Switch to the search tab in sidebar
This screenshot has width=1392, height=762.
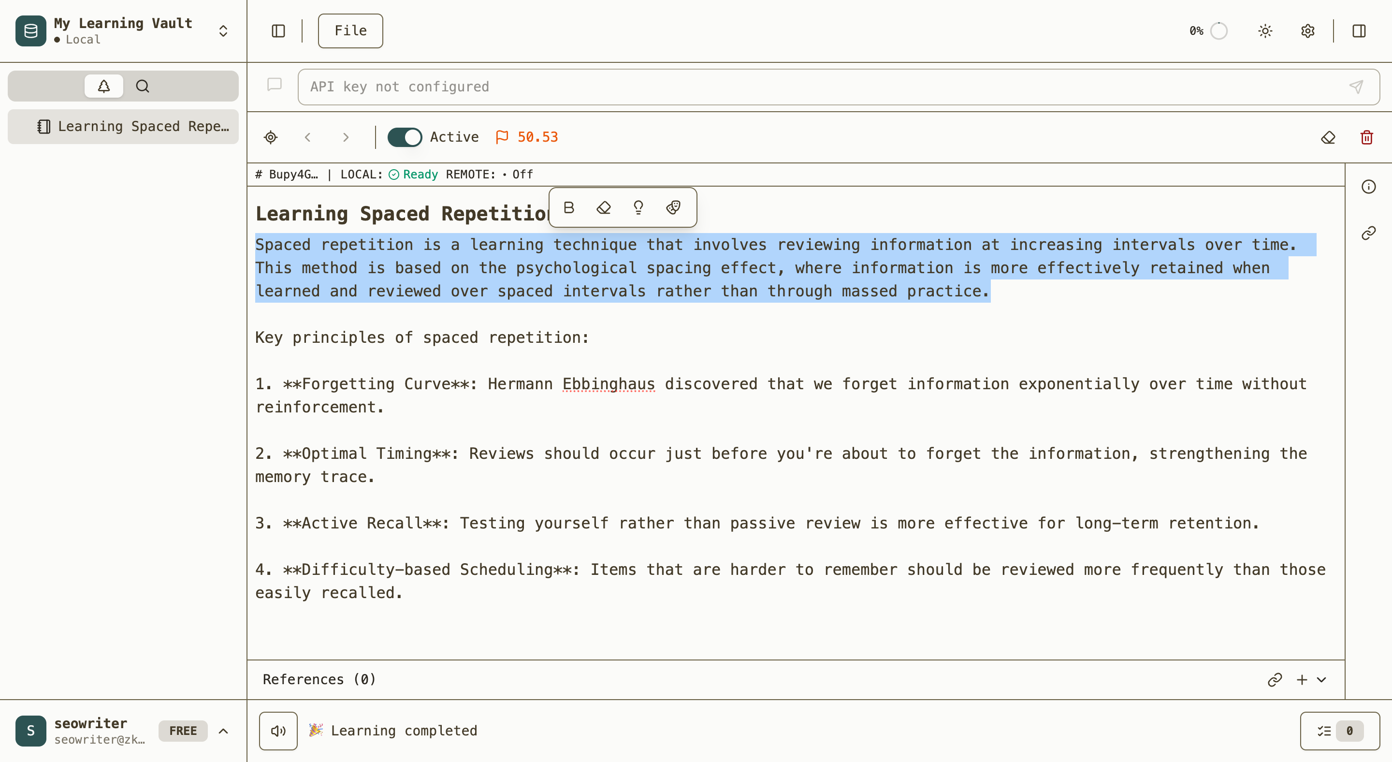click(142, 86)
